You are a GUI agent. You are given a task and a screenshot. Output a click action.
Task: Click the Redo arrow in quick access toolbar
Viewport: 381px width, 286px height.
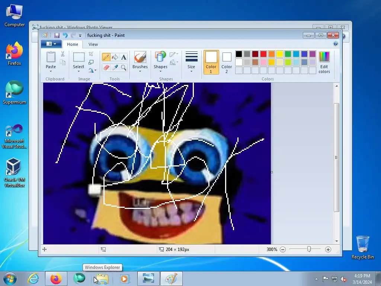pyautogui.click(x=73, y=35)
